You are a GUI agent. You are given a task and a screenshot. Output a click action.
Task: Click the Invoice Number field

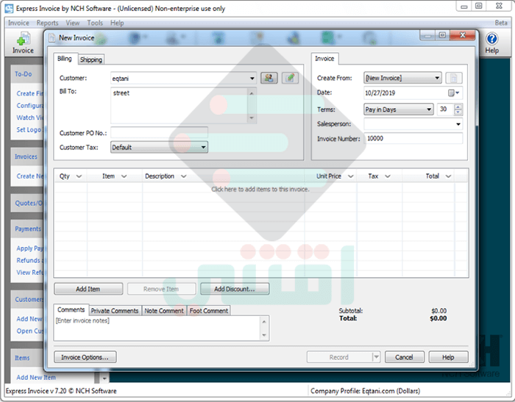tap(413, 138)
